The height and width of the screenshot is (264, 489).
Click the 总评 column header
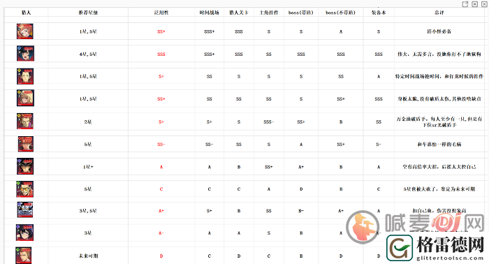[x=439, y=13]
